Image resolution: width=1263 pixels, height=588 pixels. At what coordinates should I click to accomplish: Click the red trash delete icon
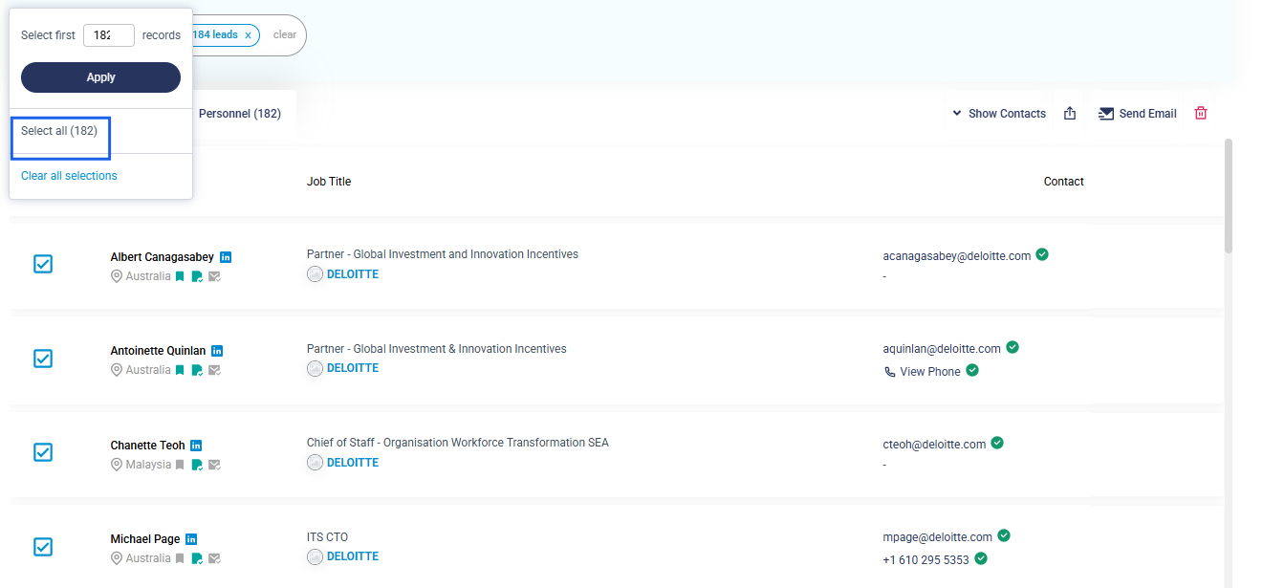point(1201,113)
